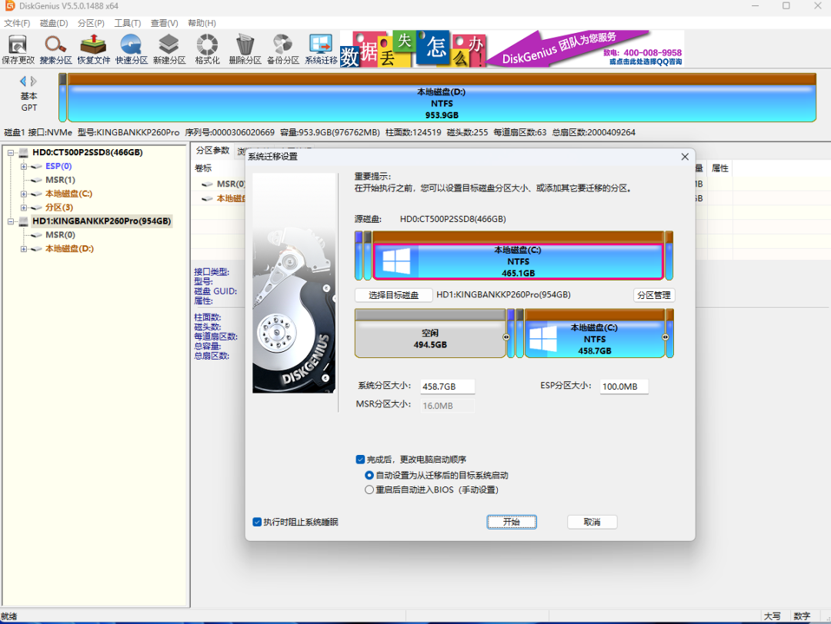Start Quick Partition (快速分区)
Viewport: 831px width, 624px height.
coord(132,49)
